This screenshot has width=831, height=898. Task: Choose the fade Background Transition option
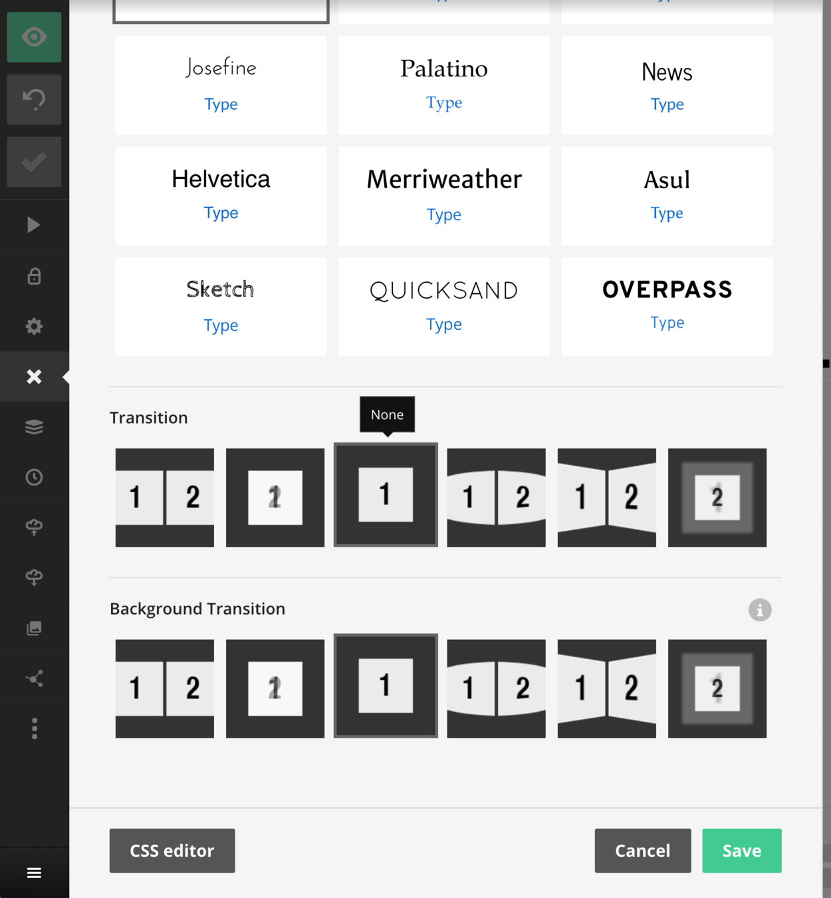[275, 688]
